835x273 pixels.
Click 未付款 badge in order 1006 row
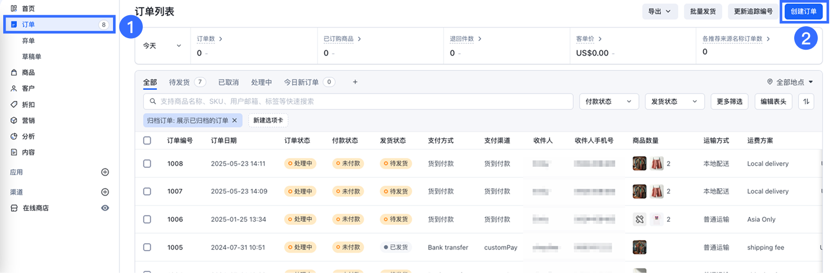click(348, 220)
